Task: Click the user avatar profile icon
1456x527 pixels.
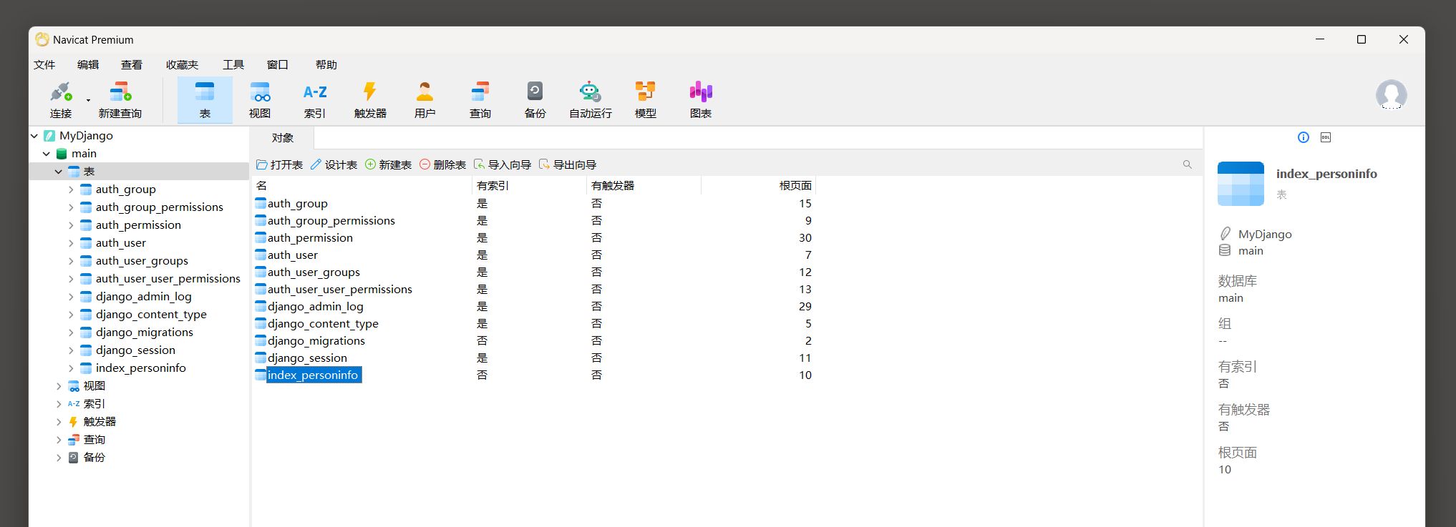Action: pyautogui.click(x=1391, y=94)
